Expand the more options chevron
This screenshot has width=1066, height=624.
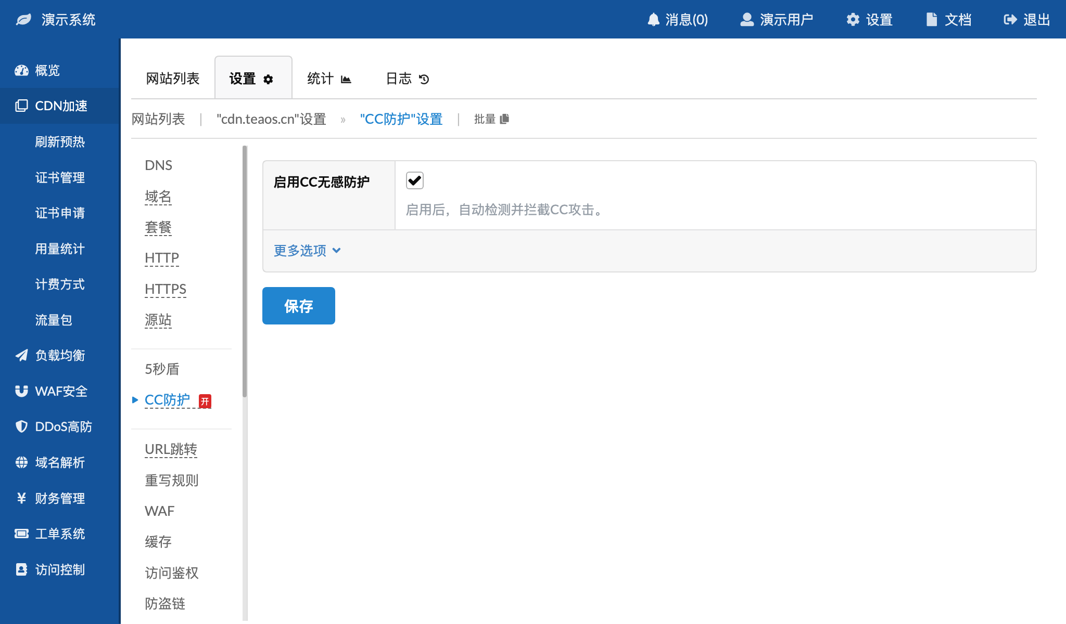point(337,251)
